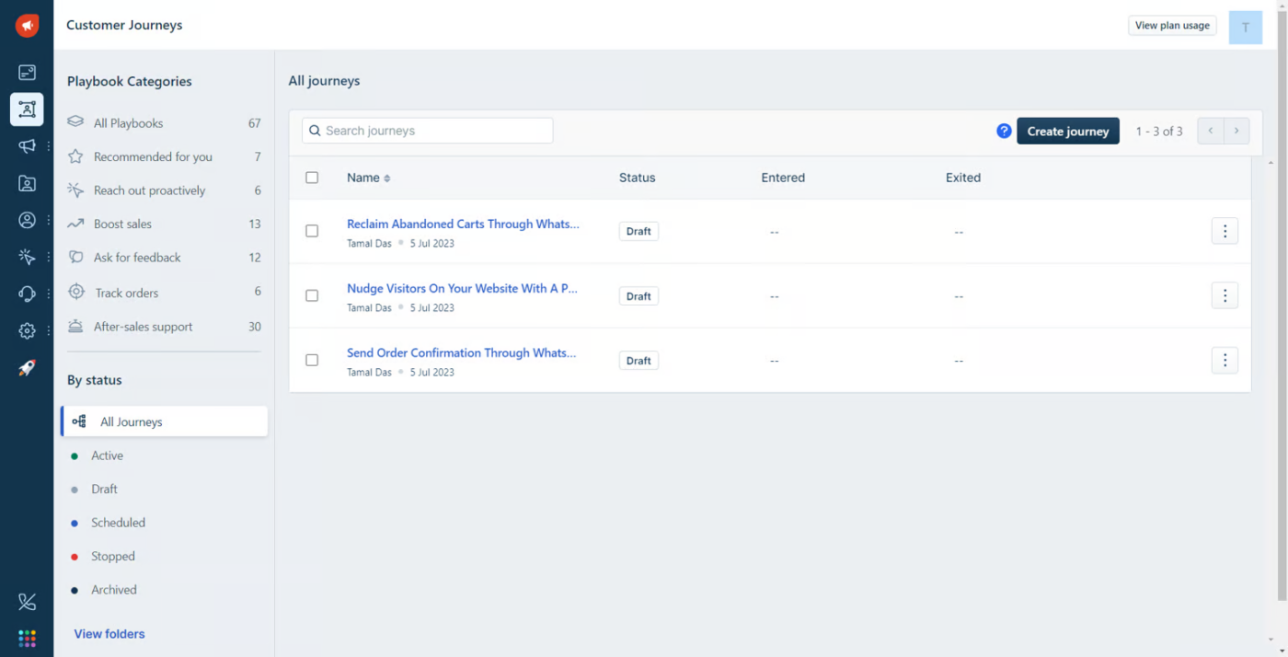
Task: Select the Reclaim Abandoned Carts journey checkbox
Action: click(x=312, y=231)
